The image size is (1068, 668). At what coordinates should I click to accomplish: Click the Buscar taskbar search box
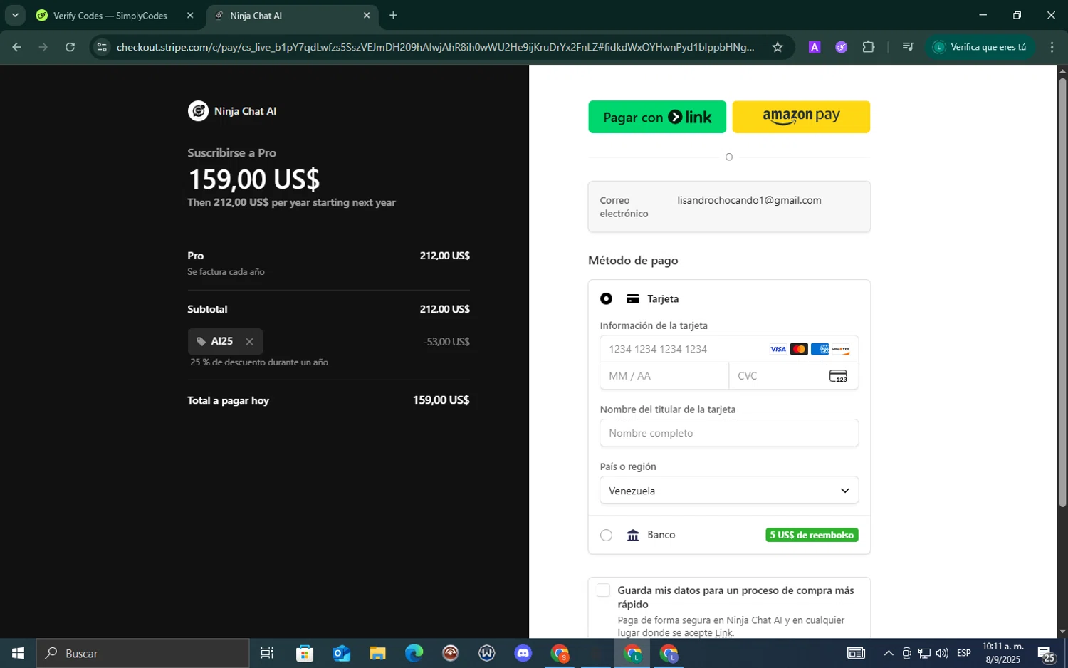coord(142,653)
